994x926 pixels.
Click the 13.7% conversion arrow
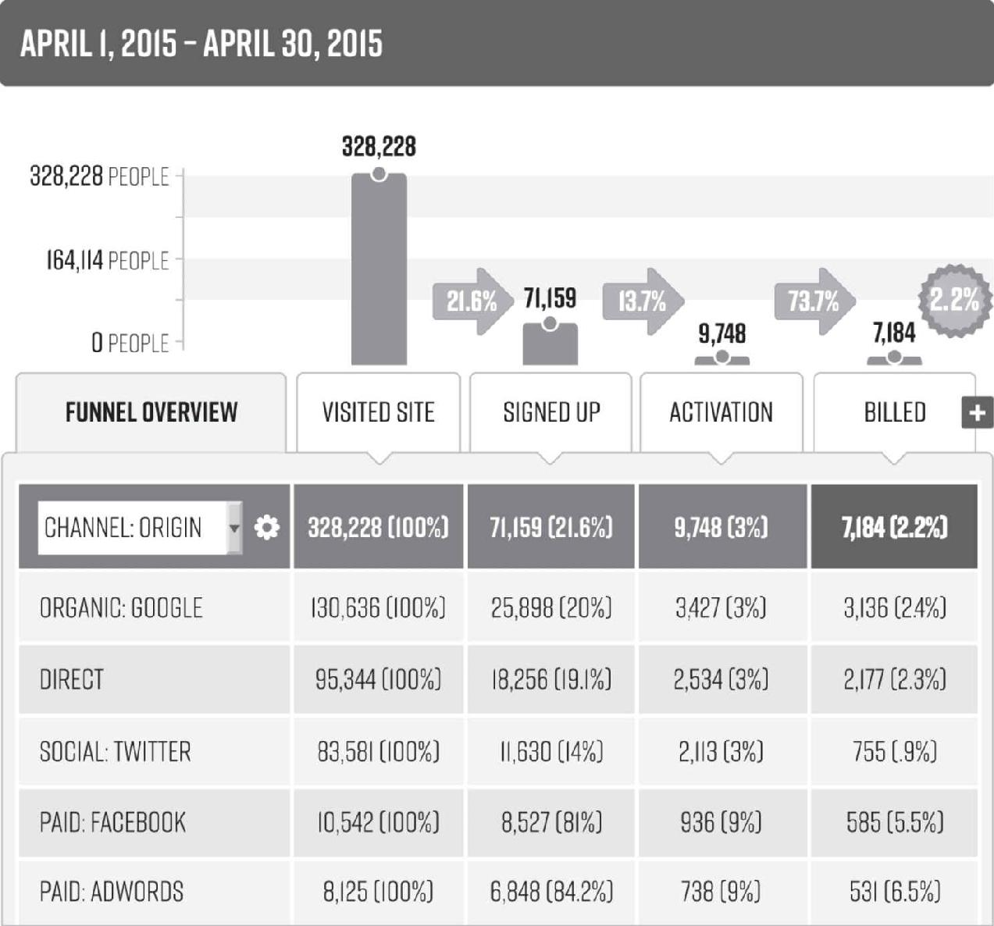coord(643,301)
